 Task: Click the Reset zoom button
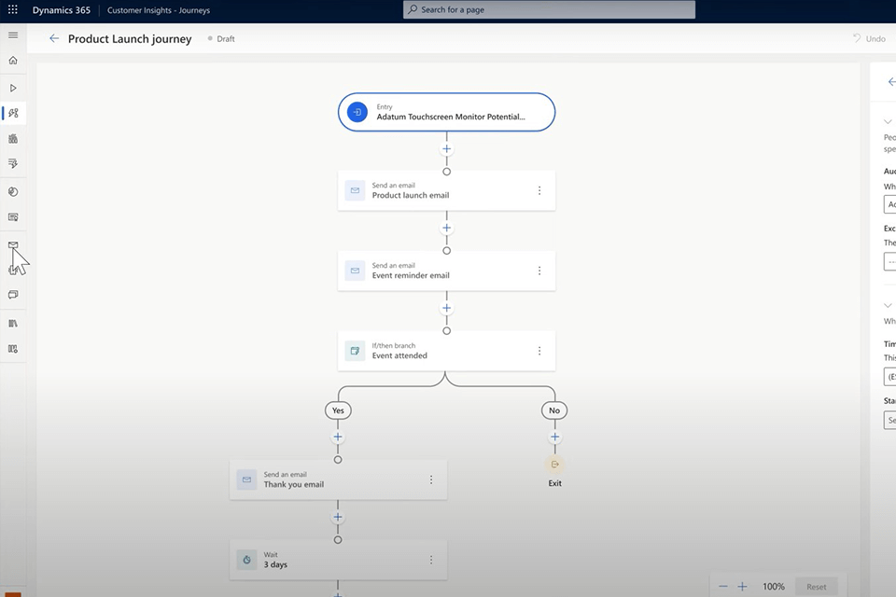click(x=816, y=587)
